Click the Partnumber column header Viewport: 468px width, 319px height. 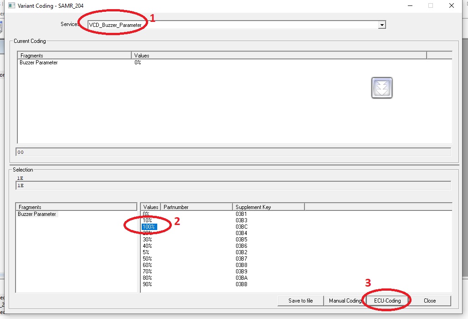coord(196,207)
